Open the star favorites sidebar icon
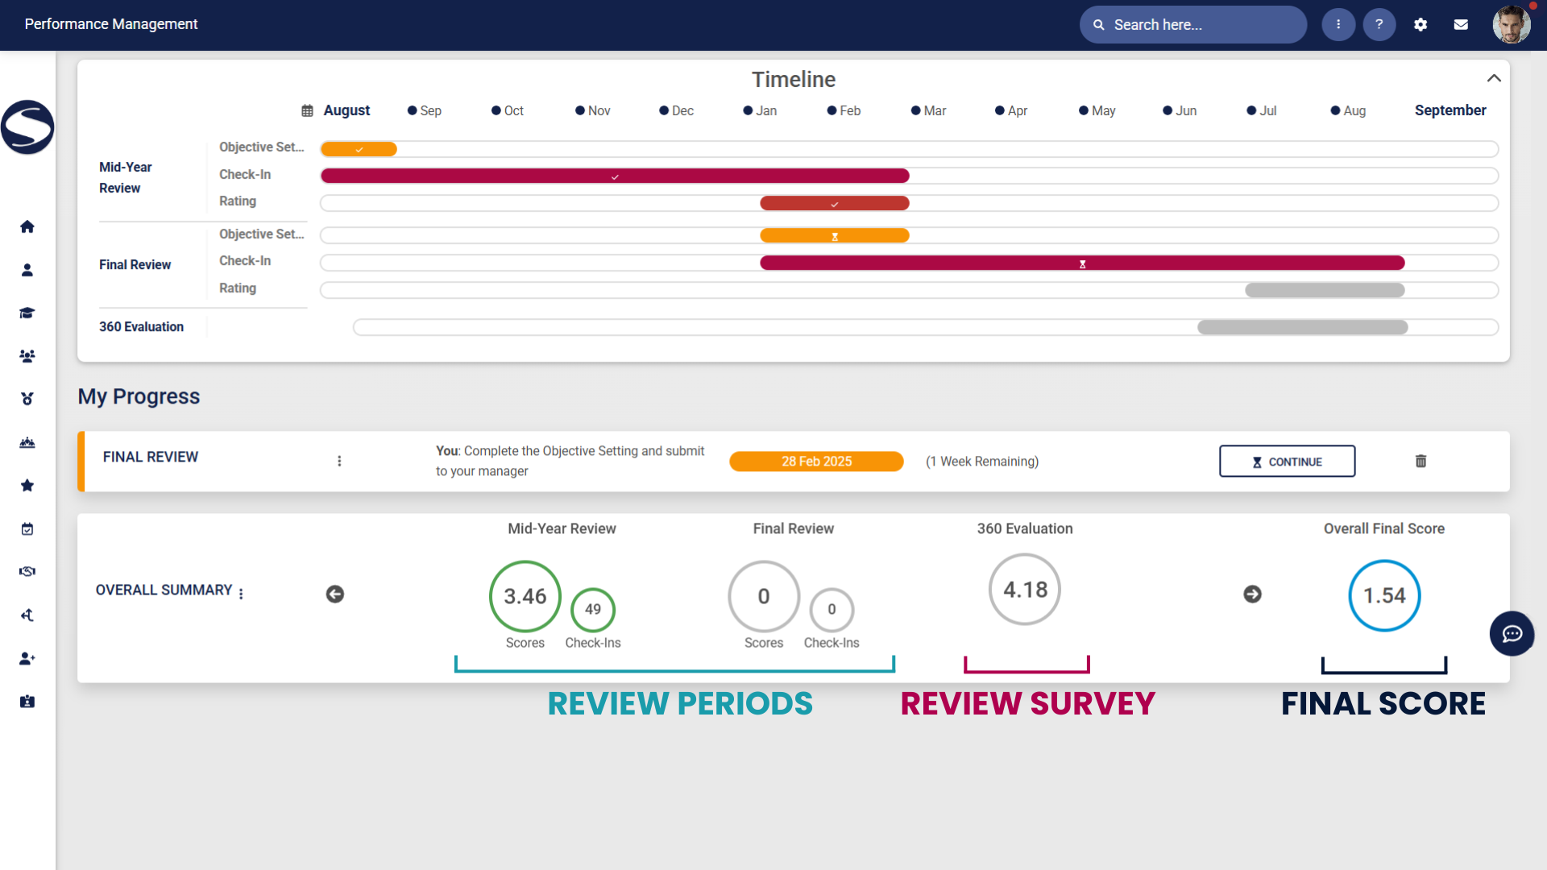 (27, 485)
